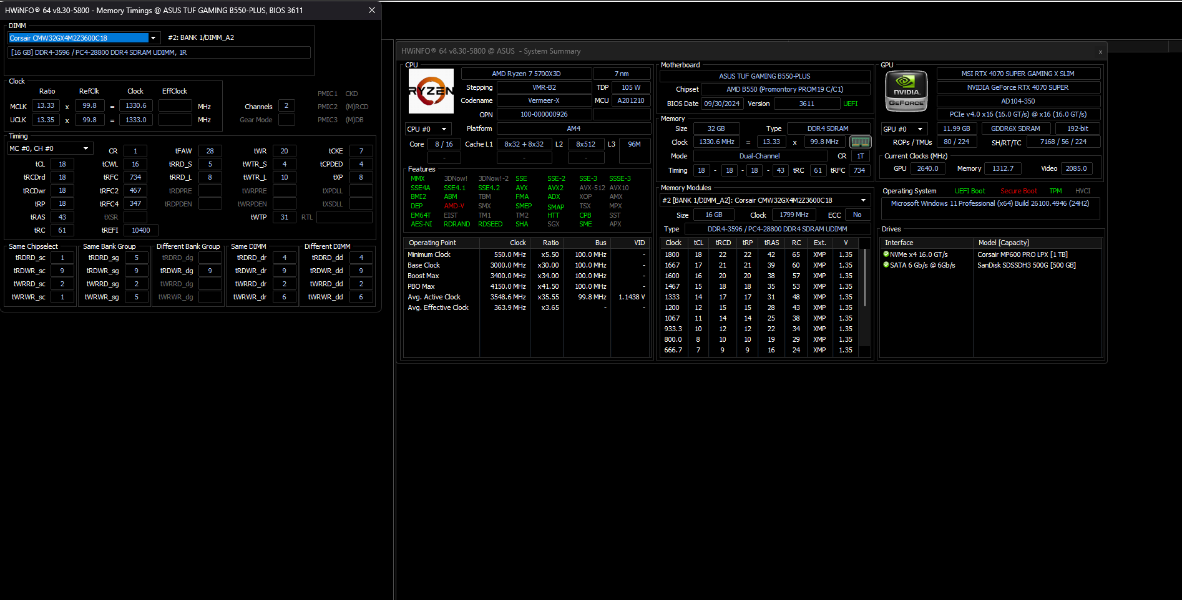Click the NVIDIA GeForce RTX 4070 SUPER field
Viewport: 1182px width, 600px height.
[x=1018, y=87]
